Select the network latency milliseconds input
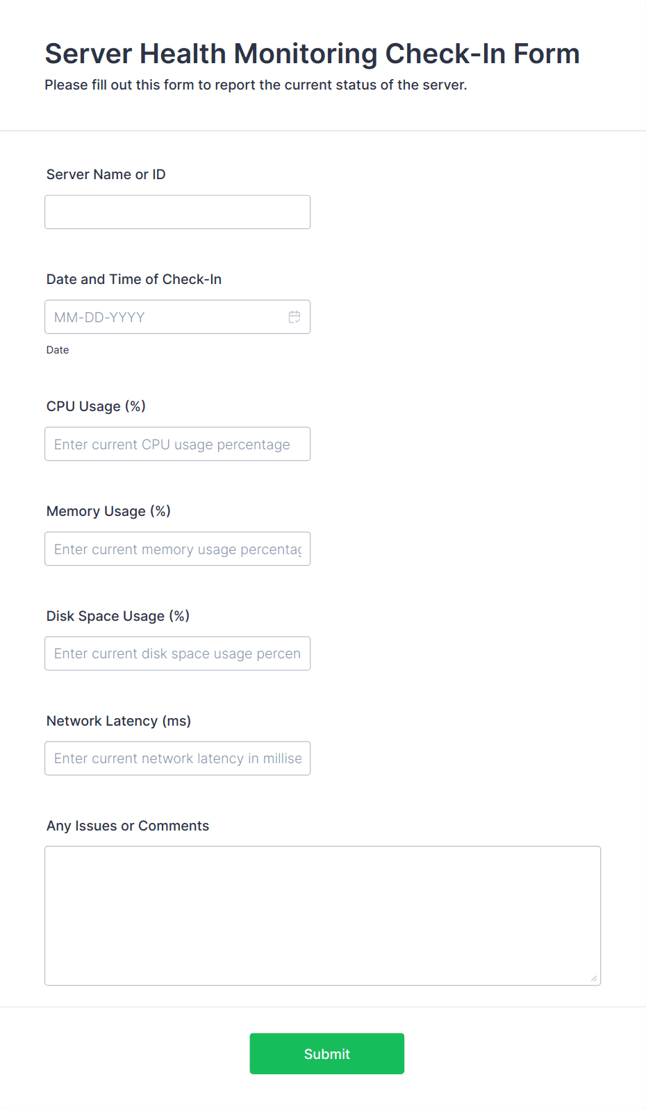 (177, 758)
